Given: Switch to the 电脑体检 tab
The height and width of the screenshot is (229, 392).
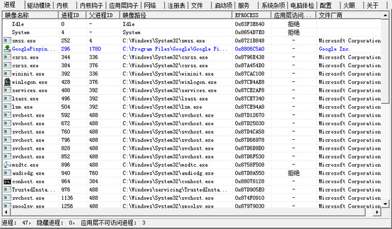Looking at the screenshot, I should [x=302, y=5].
